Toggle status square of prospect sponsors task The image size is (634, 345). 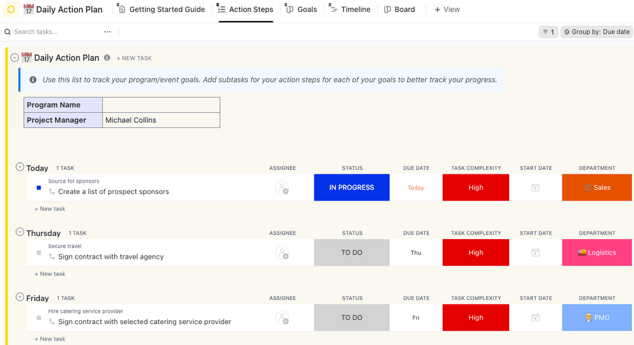click(39, 188)
